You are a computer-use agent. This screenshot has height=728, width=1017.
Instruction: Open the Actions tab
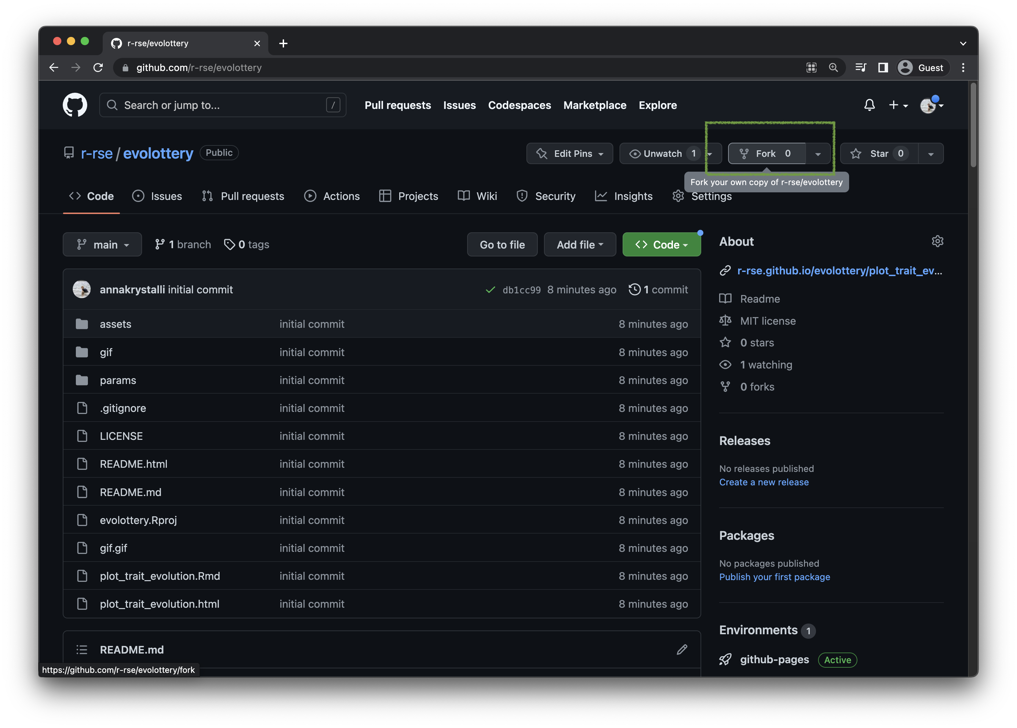(332, 196)
